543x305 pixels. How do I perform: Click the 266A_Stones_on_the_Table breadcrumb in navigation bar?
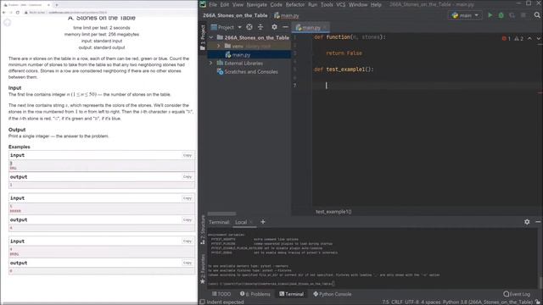(235, 15)
